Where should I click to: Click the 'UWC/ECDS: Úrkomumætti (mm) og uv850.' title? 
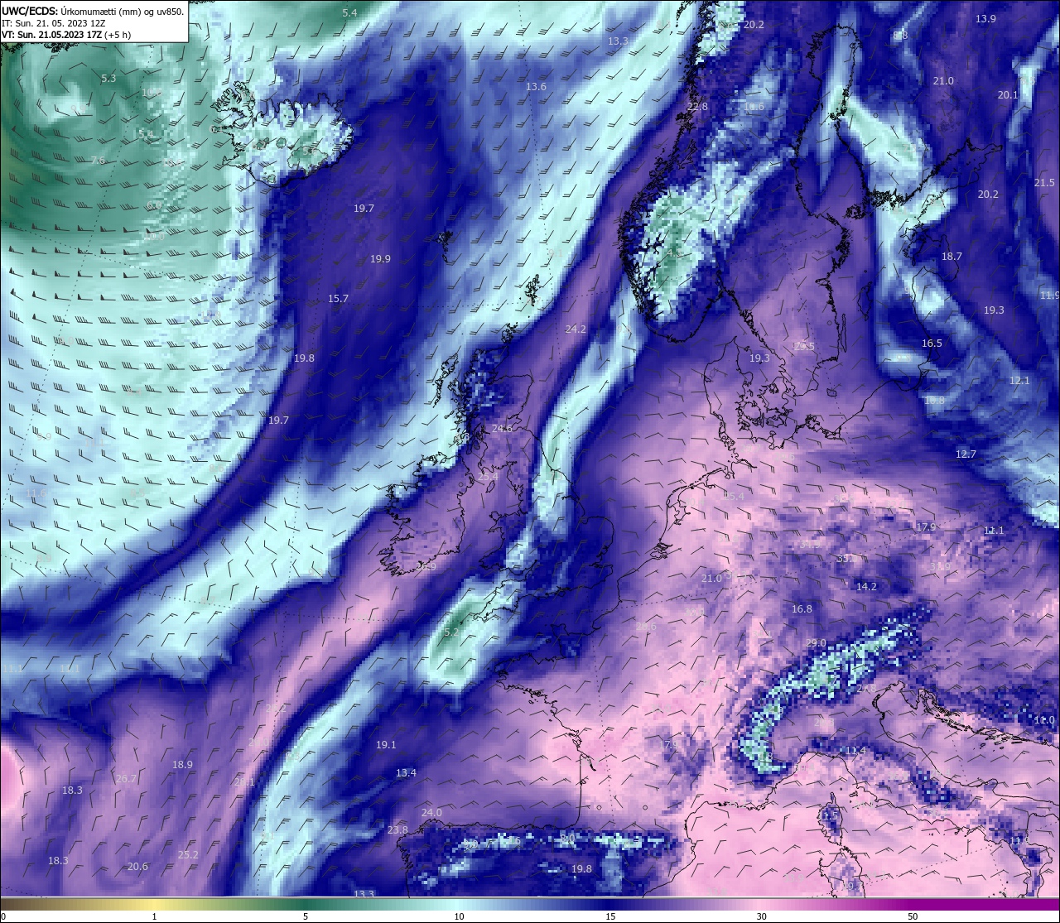tap(92, 11)
